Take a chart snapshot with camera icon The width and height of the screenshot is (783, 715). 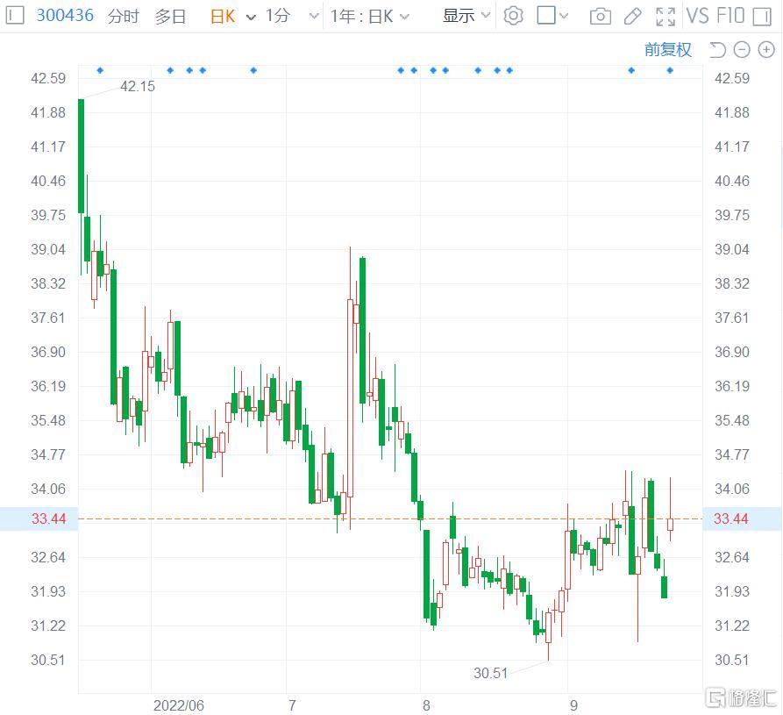pos(601,17)
